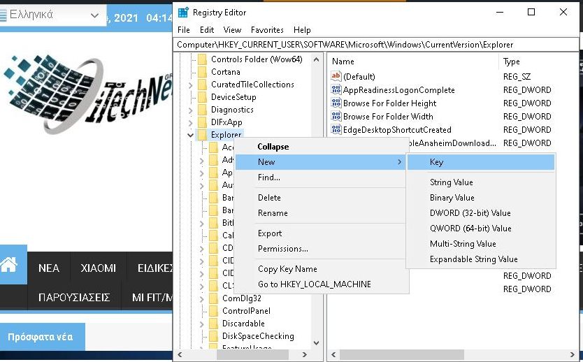The image size is (583, 362).
Task: Click the CuratedTileCollections folder icon
Action: (x=202, y=85)
